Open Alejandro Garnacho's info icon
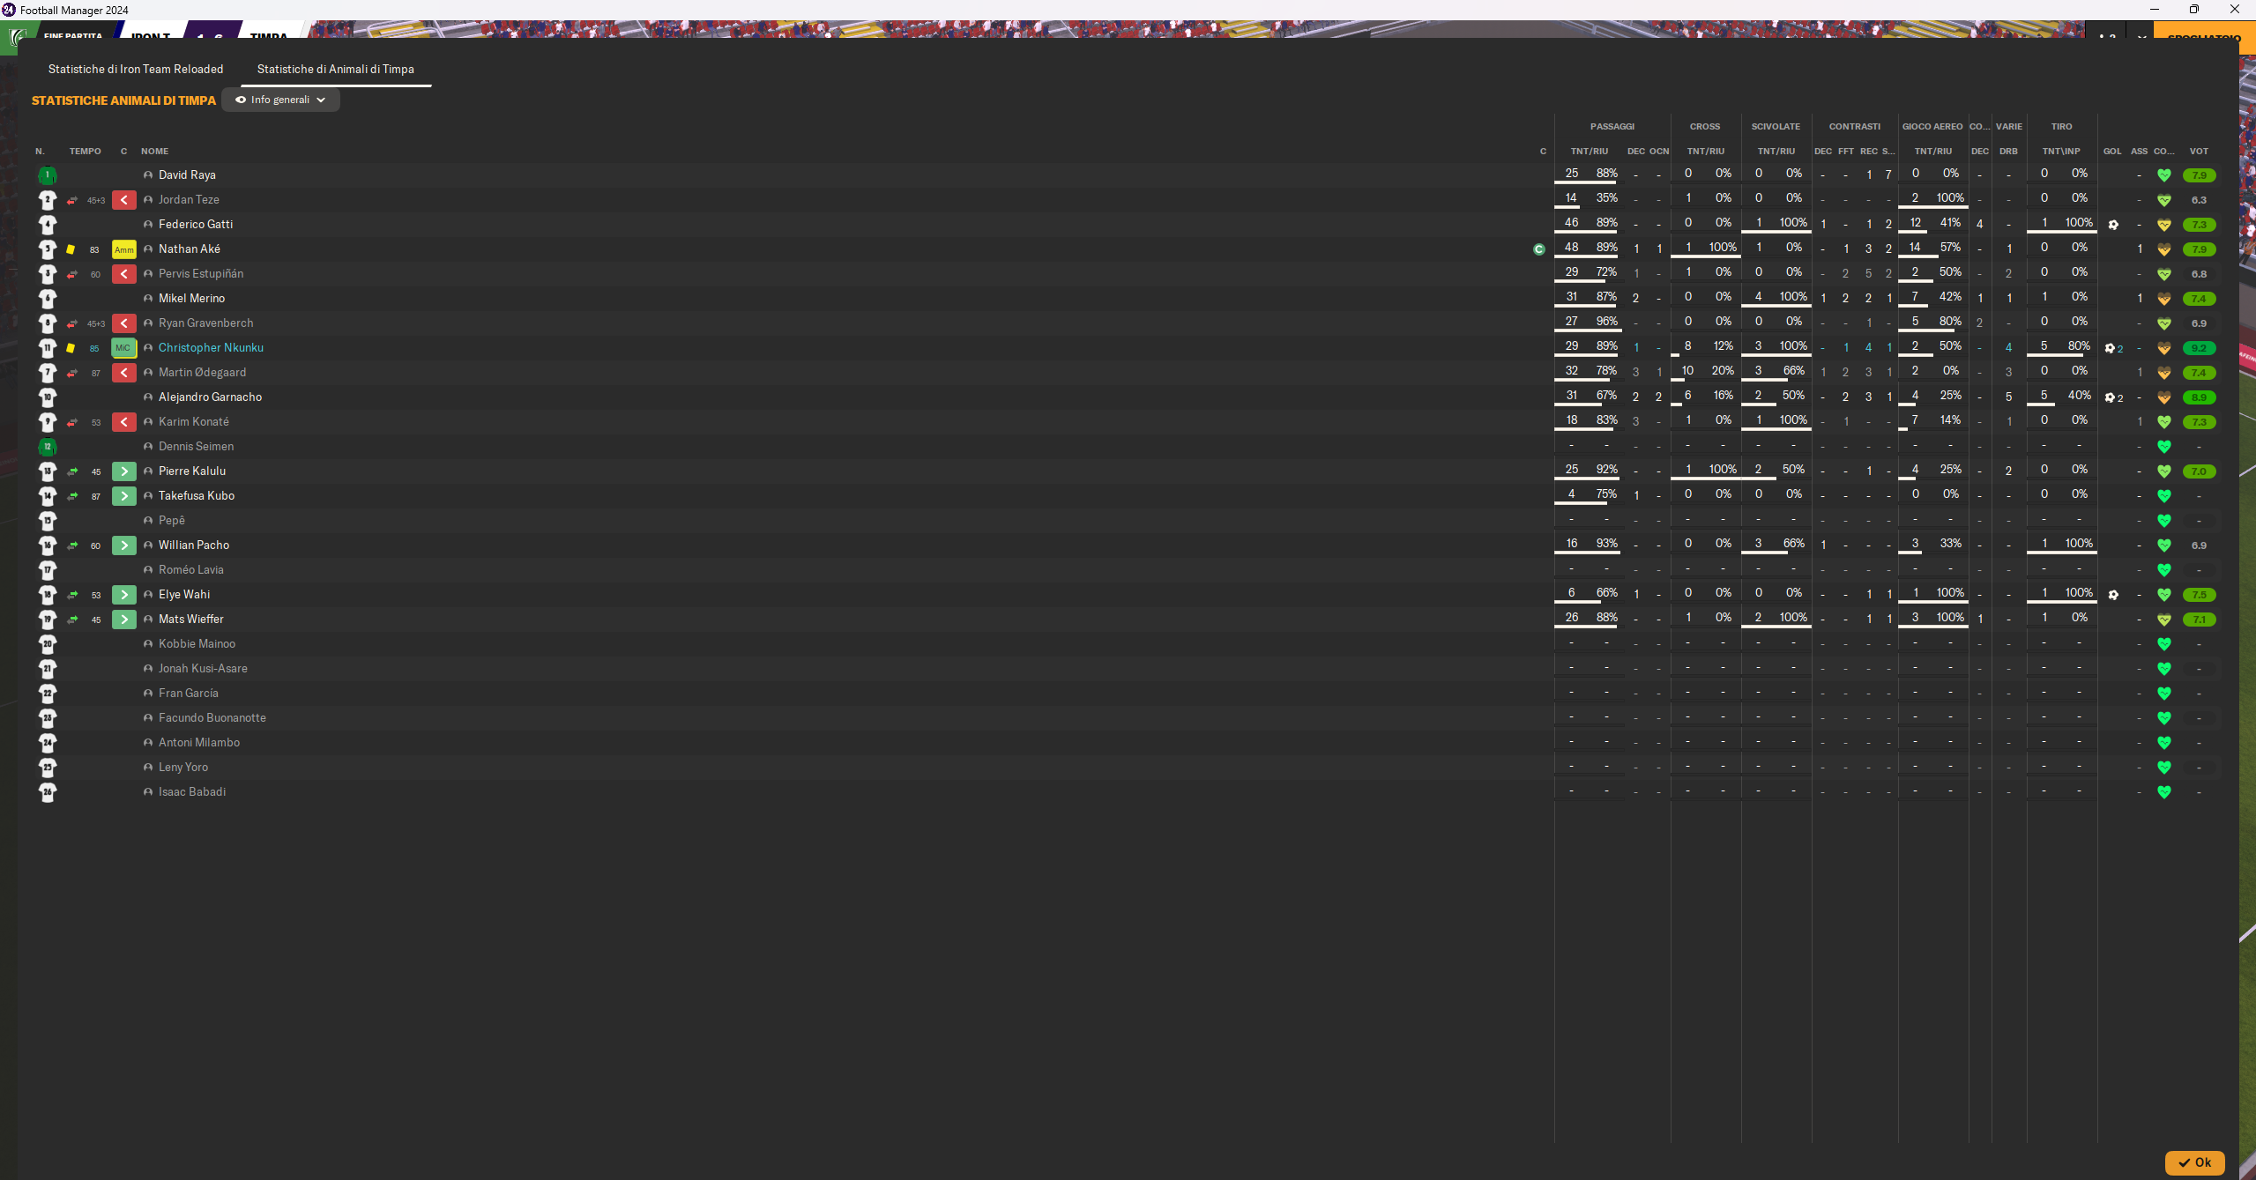This screenshot has height=1180, width=2256. (x=148, y=397)
